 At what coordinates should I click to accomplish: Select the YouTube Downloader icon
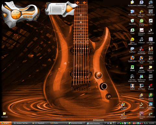[141, 69]
